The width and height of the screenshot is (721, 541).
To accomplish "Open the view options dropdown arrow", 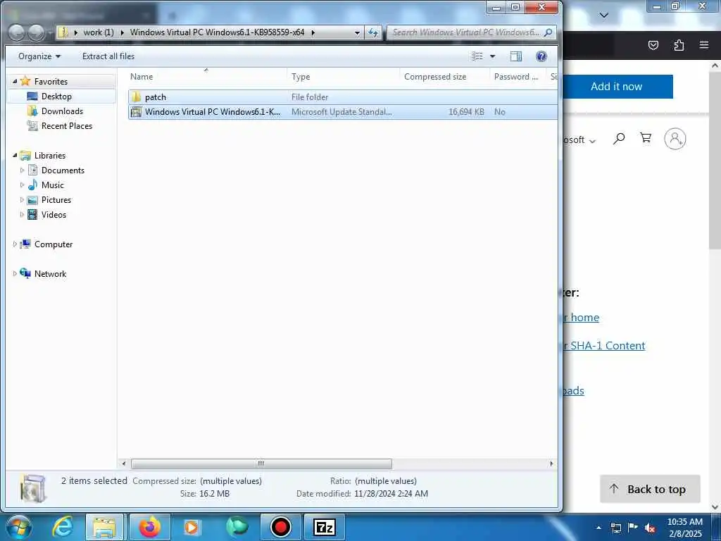I will [492, 56].
